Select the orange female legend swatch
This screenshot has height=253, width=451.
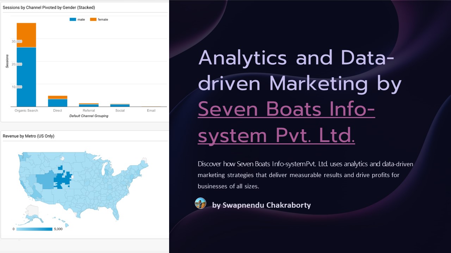(x=93, y=19)
